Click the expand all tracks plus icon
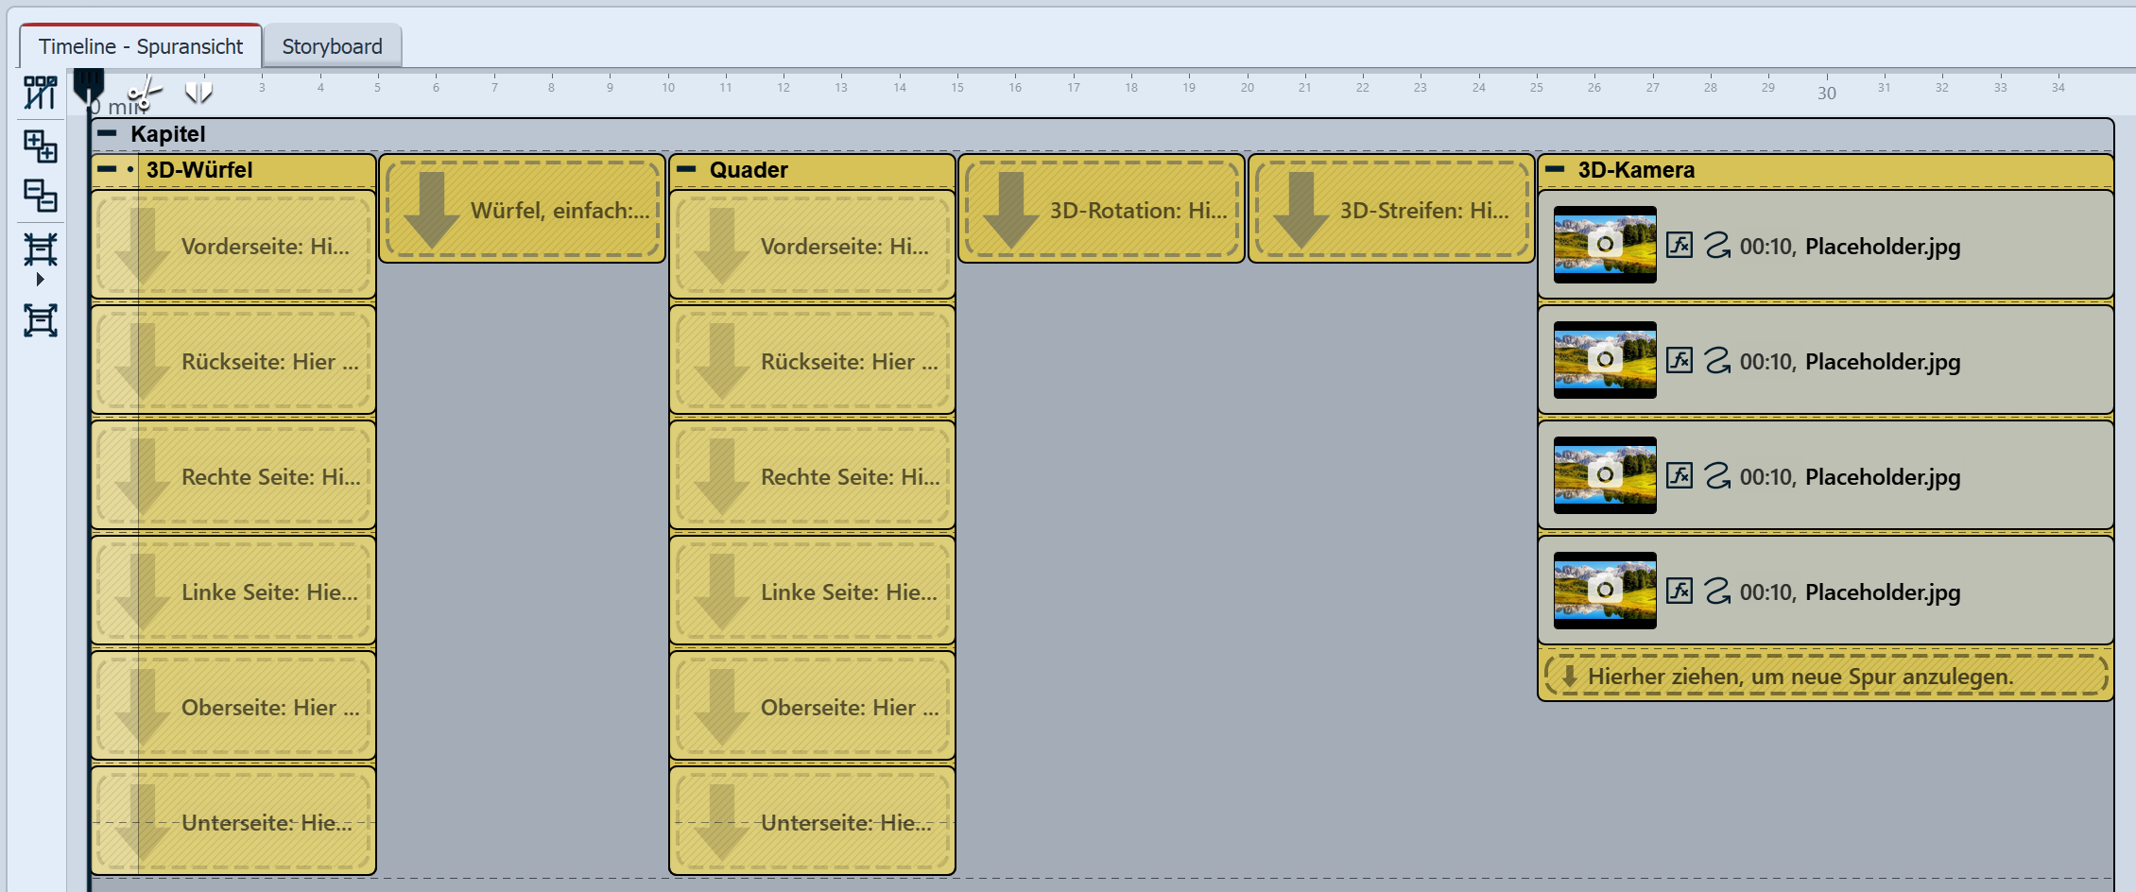Screen dimensions: 2136x892 [x=40, y=146]
